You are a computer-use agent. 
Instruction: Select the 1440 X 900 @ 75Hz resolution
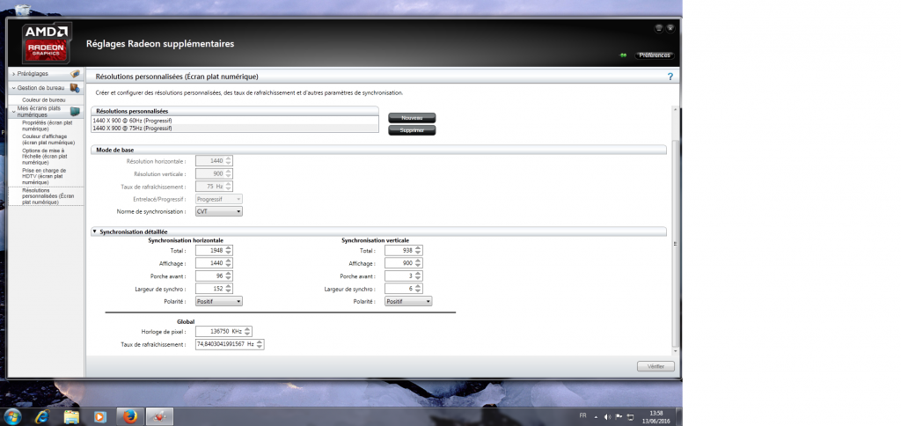235,129
